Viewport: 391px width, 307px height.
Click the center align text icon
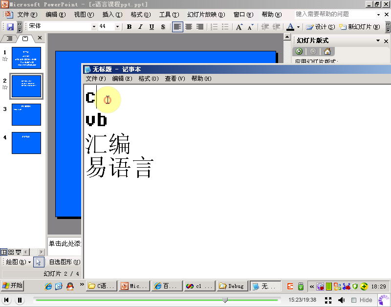(189, 27)
